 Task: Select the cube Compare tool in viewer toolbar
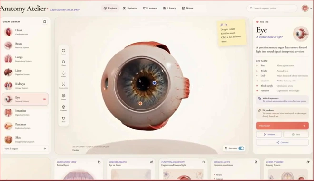pos(63,108)
